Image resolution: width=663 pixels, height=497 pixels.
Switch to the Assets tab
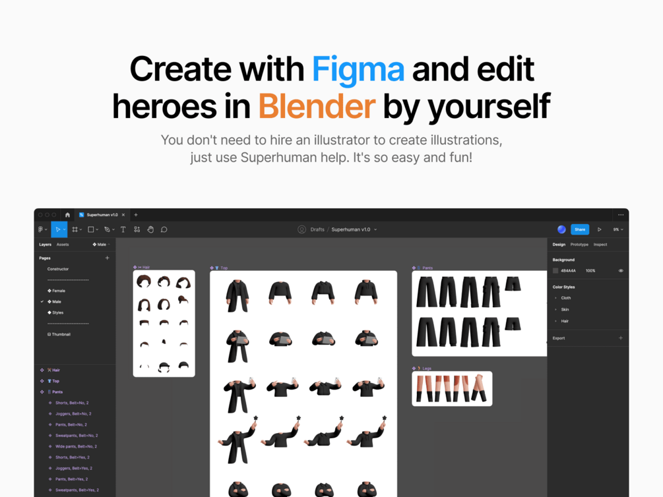pos(63,245)
